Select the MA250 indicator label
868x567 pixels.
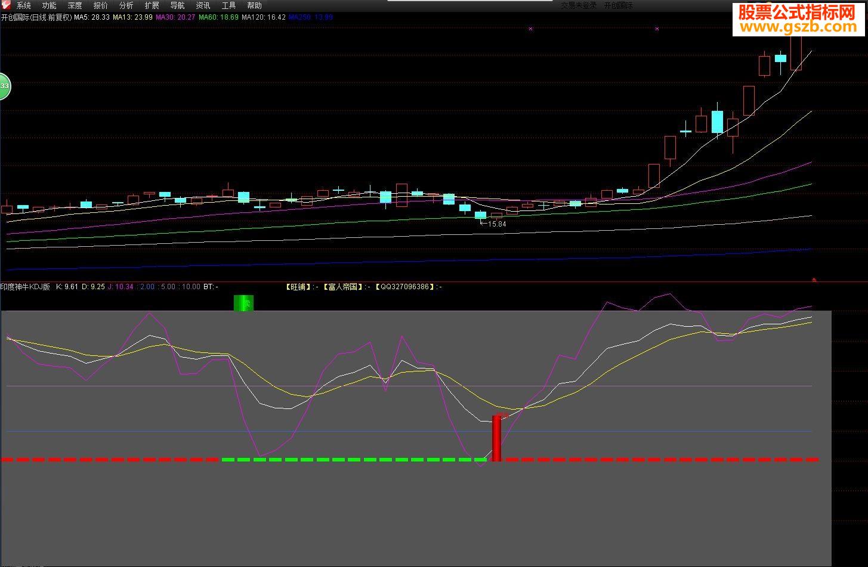click(x=310, y=17)
